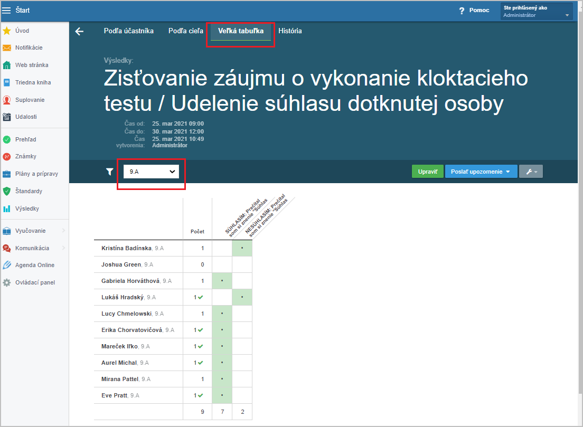Viewport: 583px width, 427px height.
Task: Click the Komunikácia chat bubbles icon
Action: click(7, 248)
